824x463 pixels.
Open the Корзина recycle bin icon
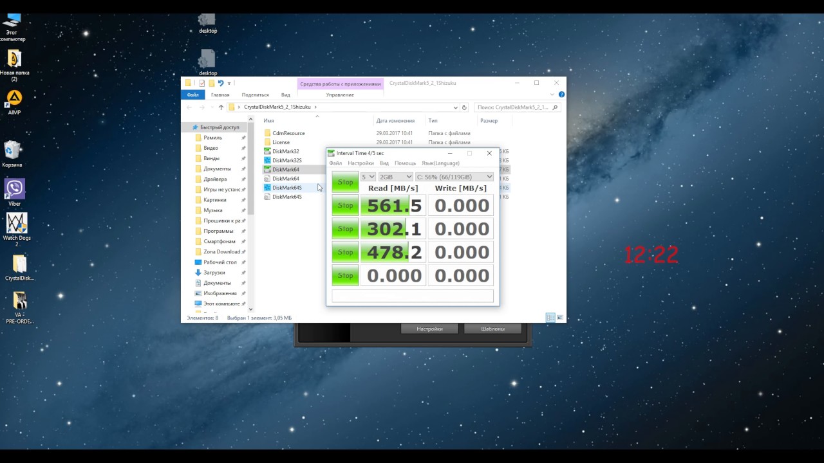click(12, 154)
